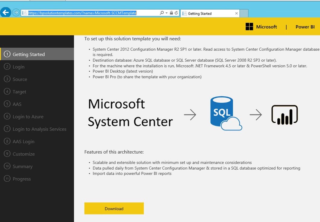
Task: Open the Summary step in sidebar
Action: [x=37, y=166]
